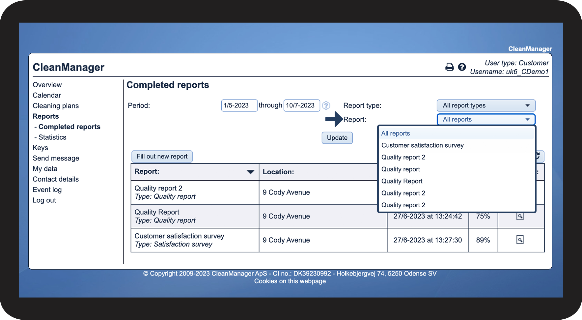This screenshot has width=582, height=320.
Task: Click the print page icon
Action: point(449,67)
